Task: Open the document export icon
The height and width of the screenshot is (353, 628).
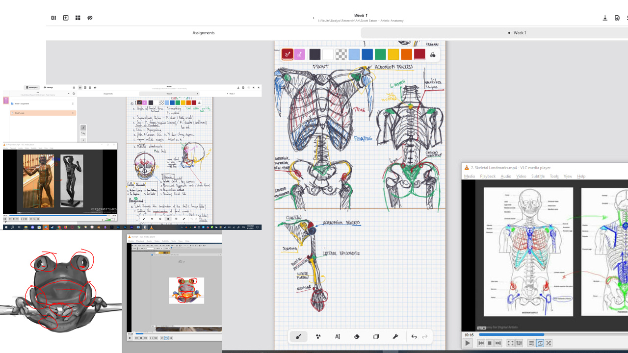Action: pos(617,18)
